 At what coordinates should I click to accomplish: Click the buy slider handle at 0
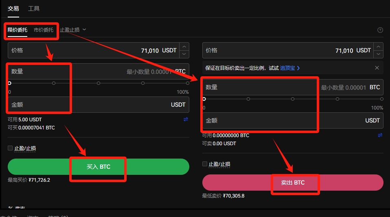coord(9,83)
